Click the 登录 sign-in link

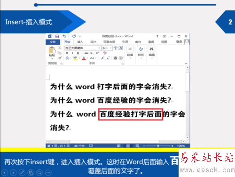(x=179, y=41)
